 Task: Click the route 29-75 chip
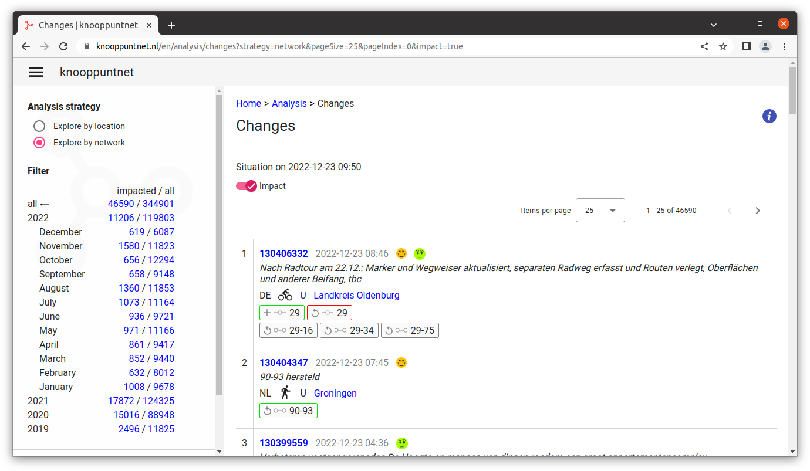410,330
